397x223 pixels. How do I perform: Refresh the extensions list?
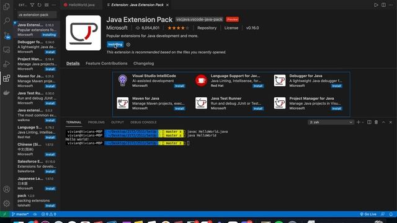click(39, 5)
